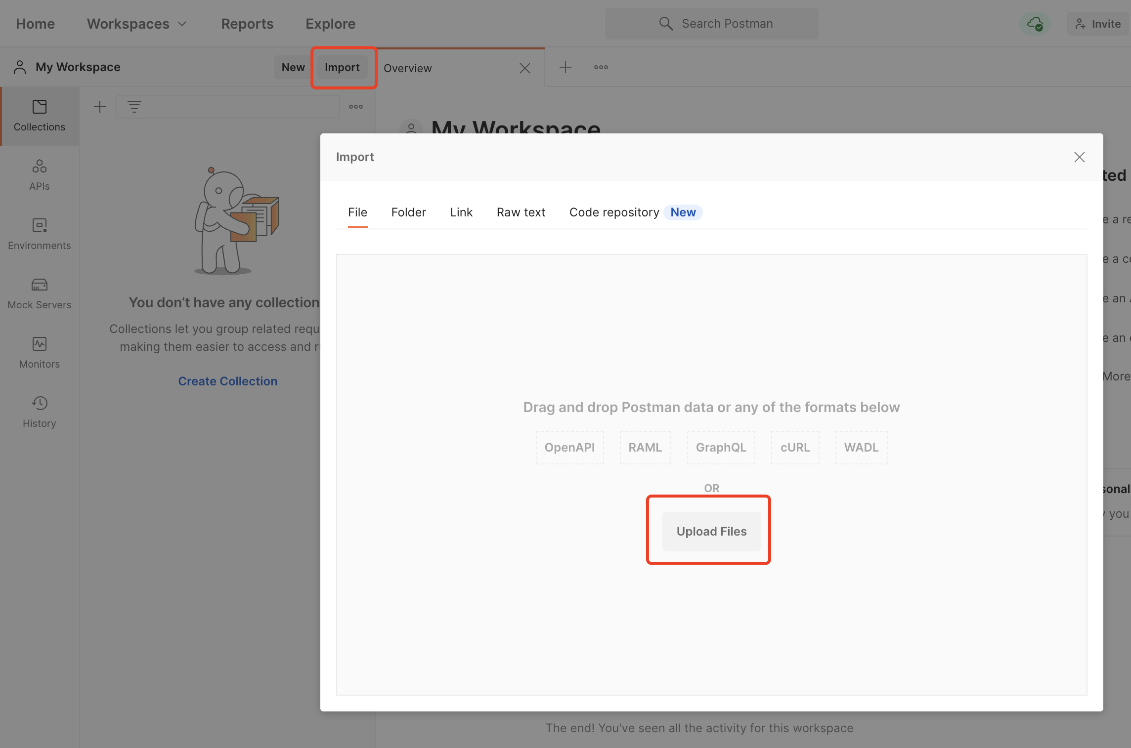This screenshot has height=748, width=1131.
Task: Click the cloud sync status icon
Action: pyautogui.click(x=1035, y=24)
